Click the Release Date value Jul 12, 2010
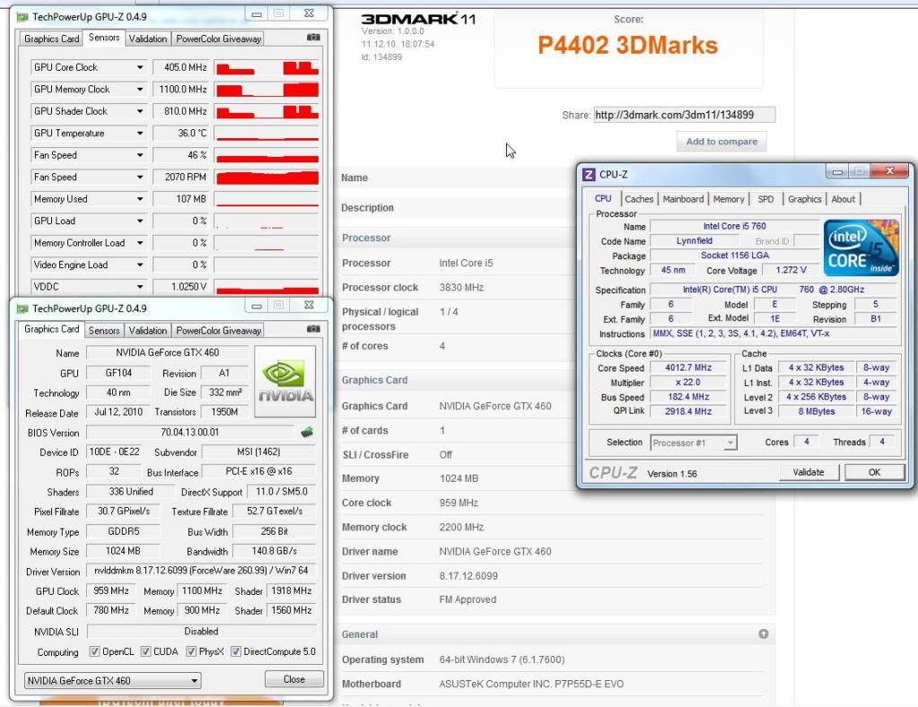This screenshot has width=918, height=707. (118, 412)
